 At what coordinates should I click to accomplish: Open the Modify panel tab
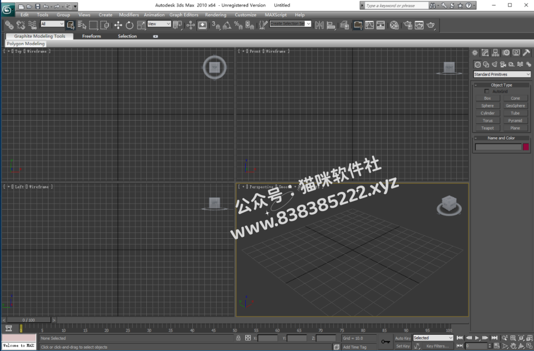(x=485, y=53)
